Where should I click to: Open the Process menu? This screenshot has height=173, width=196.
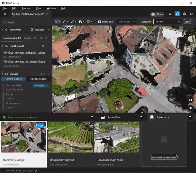tap(26, 9)
